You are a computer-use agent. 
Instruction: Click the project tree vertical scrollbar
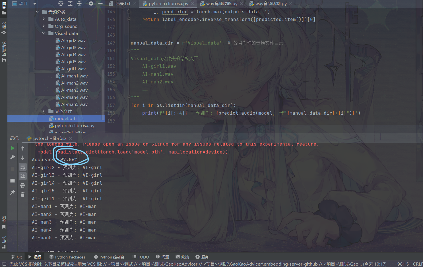coord(103,94)
